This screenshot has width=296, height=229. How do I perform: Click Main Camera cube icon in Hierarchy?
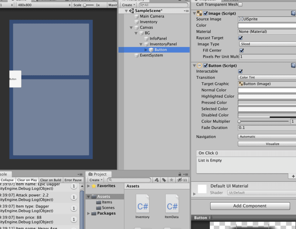[x=137, y=16]
